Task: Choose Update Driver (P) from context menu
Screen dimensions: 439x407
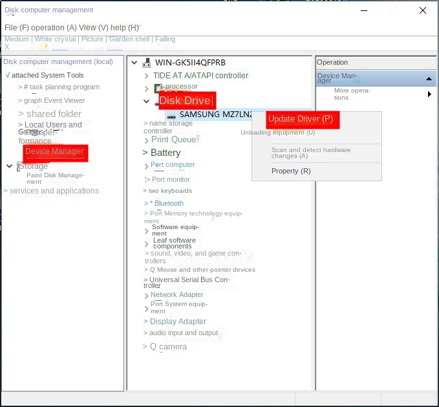Action: point(301,119)
